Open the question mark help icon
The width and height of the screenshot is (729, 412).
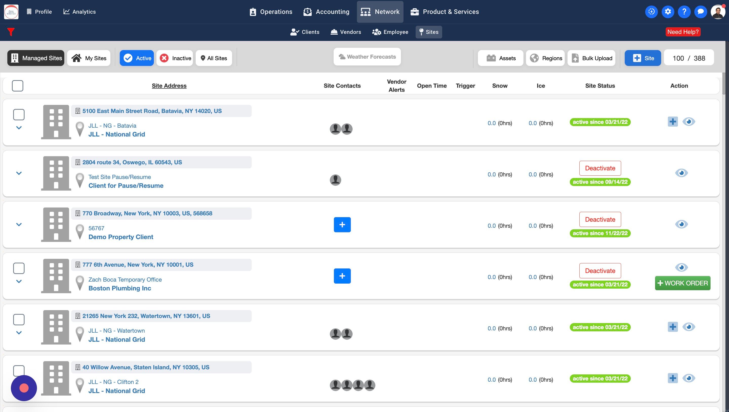684,12
